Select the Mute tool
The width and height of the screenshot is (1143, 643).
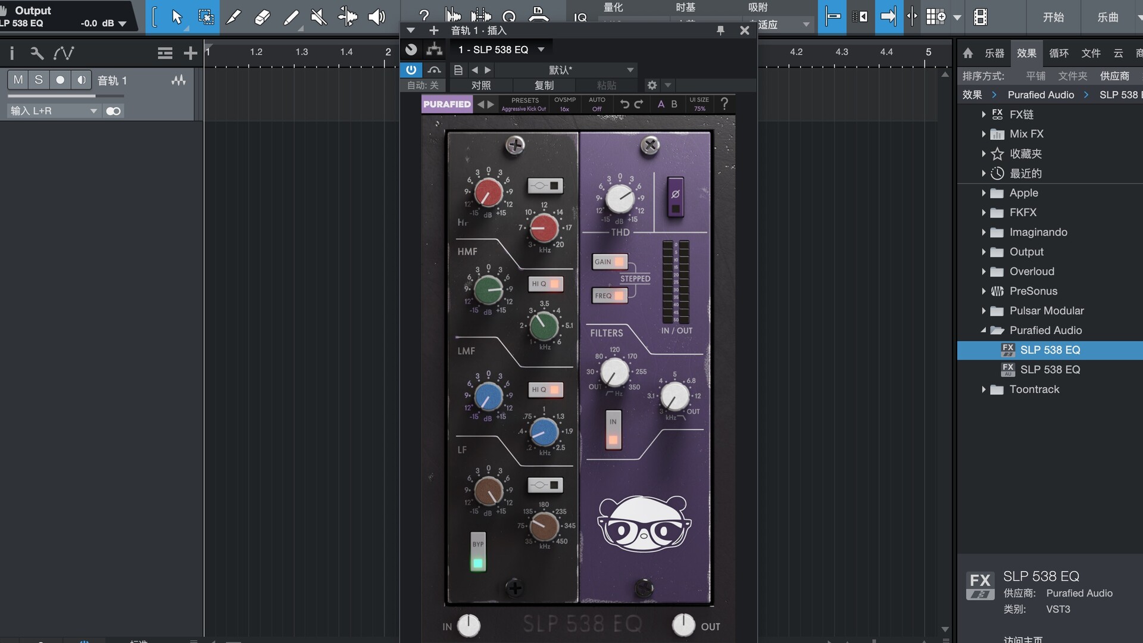pyautogui.click(x=320, y=17)
